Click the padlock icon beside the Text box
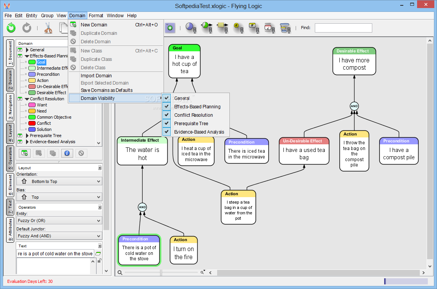This screenshot has width=437, height=289. [x=99, y=261]
